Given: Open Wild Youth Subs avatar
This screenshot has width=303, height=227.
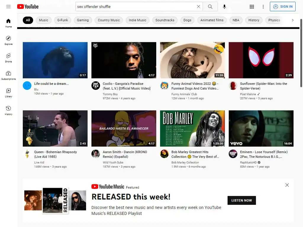Looking at the screenshot, I should [96, 154].
